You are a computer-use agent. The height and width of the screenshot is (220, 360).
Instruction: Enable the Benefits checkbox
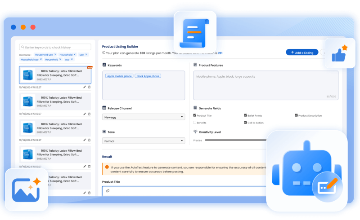(x=195, y=123)
